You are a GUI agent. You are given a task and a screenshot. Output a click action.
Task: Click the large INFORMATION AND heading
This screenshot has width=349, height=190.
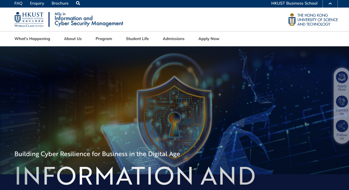(135, 176)
